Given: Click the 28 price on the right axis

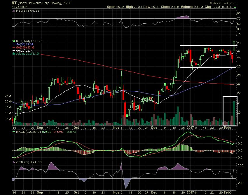Looking at the screenshot, I should (x=239, y=43).
